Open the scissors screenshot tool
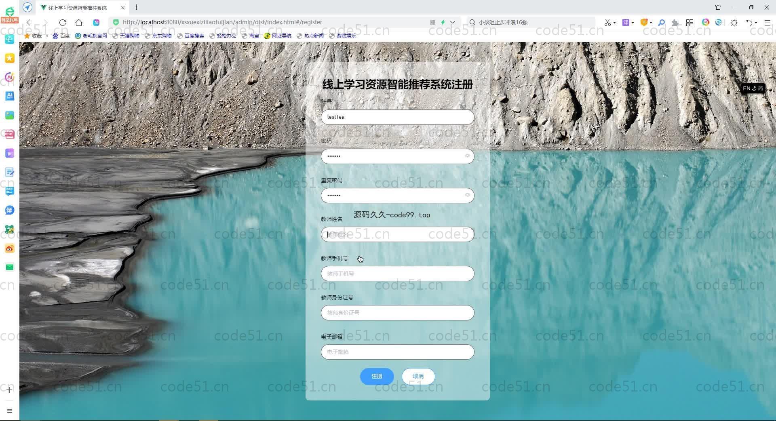The width and height of the screenshot is (776, 421). (x=607, y=23)
